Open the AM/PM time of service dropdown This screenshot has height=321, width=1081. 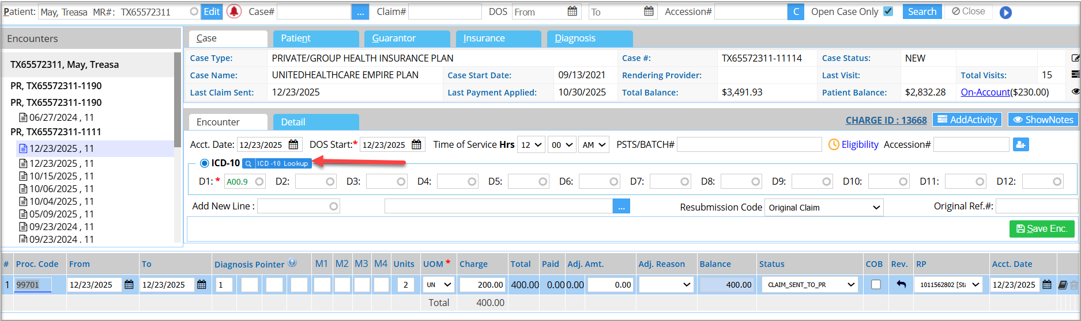pos(594,145)
